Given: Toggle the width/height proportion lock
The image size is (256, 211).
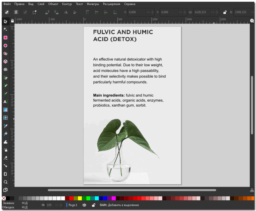Looking at the screenshot, I should click(x=225, y=12).
